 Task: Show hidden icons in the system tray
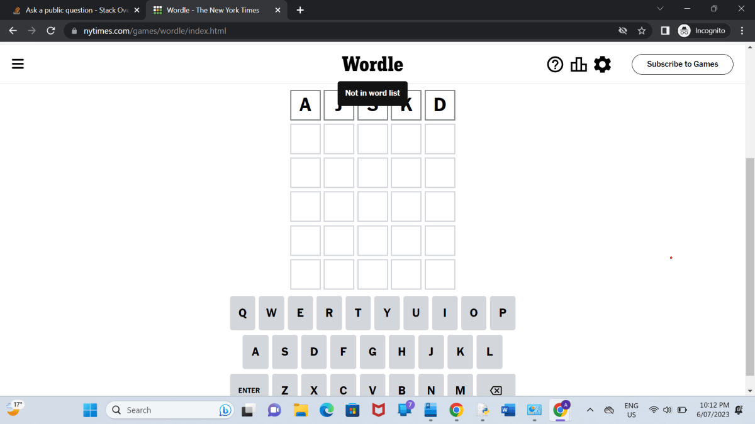pos(590,410)
